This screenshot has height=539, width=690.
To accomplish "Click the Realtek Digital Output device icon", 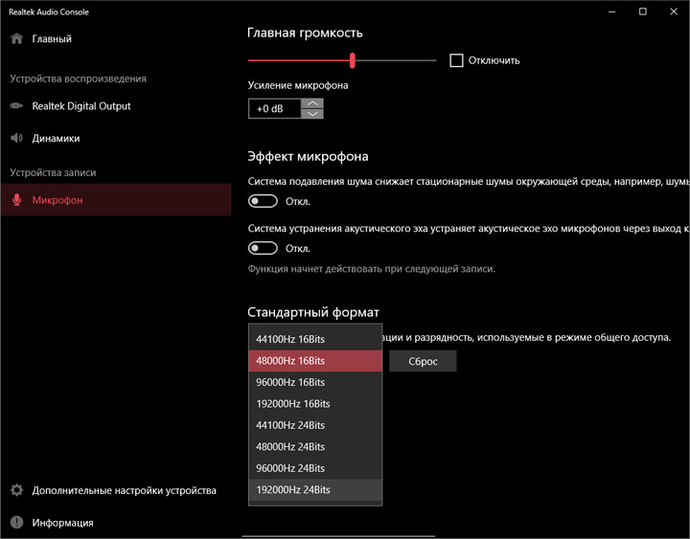I will click(16, 106).
